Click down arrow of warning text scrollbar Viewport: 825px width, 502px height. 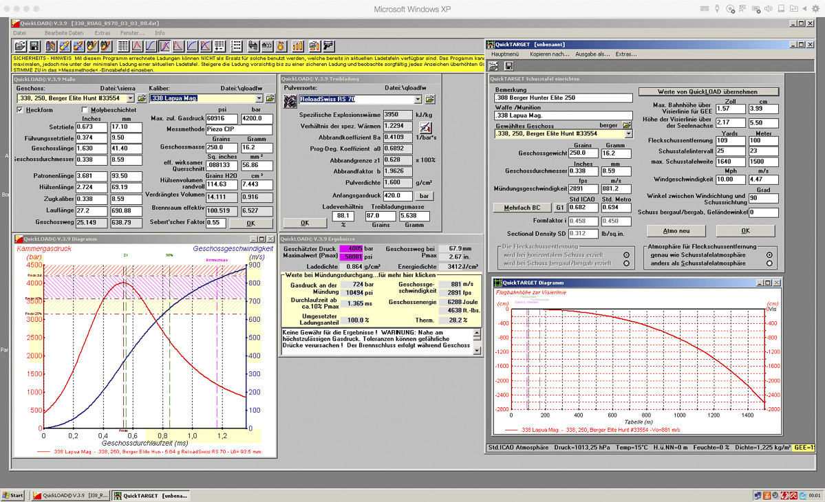point(478,351)
